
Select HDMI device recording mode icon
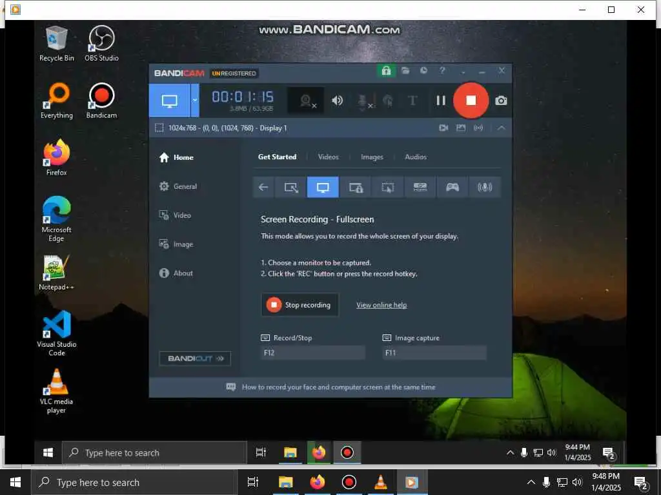coord(420,187)
